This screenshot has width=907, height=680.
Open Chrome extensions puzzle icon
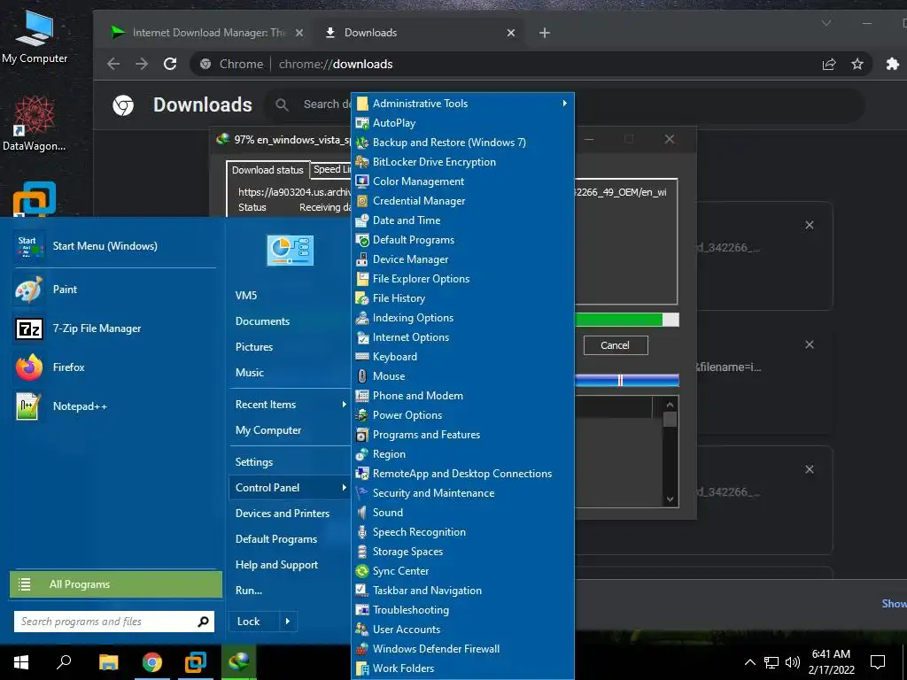click(893, 64)
